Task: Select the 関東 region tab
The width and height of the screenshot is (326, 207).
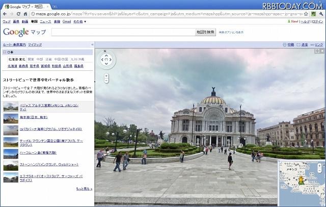Action: point(31,59)
